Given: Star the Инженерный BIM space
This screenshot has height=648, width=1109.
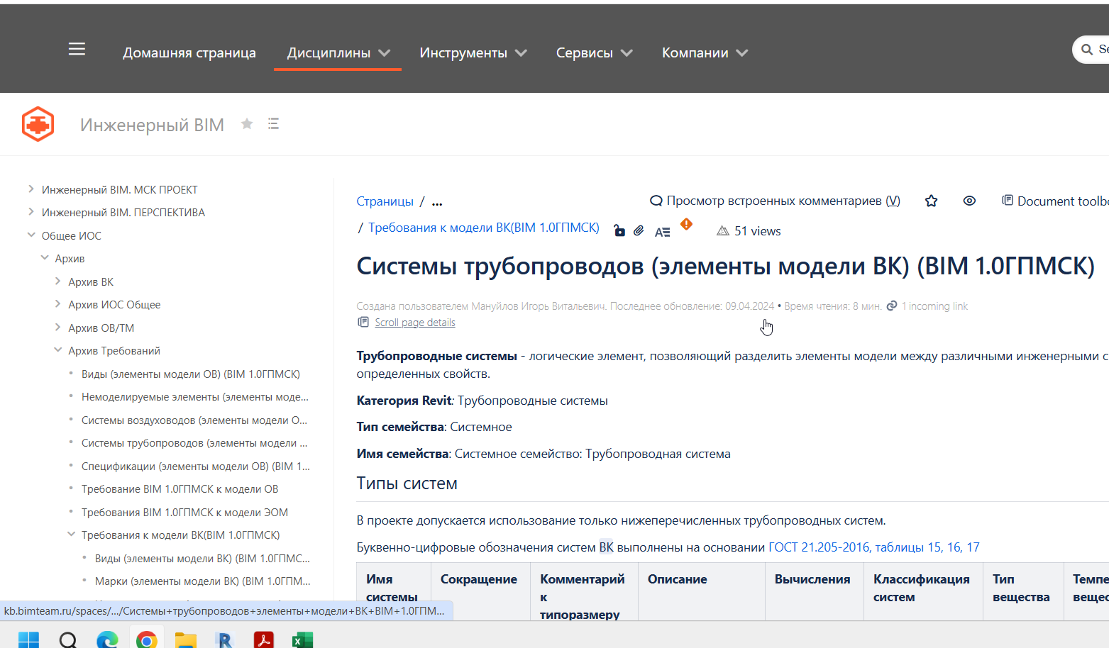Looking at the screenshot, I should [x=247, y=124].
